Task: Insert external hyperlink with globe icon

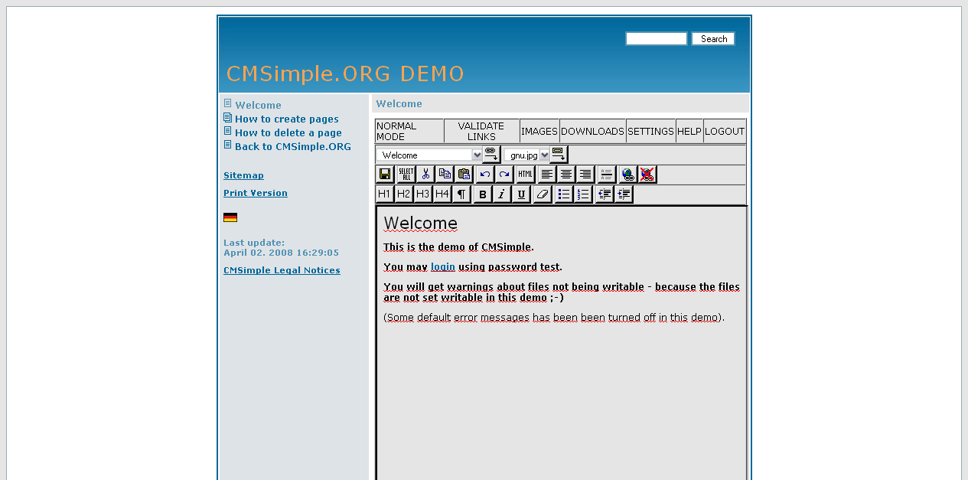Action: coord(627,175)
